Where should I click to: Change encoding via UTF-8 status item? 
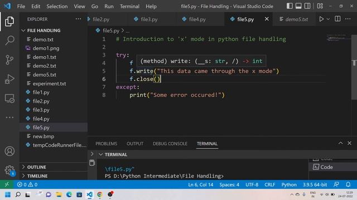(252, 184)
